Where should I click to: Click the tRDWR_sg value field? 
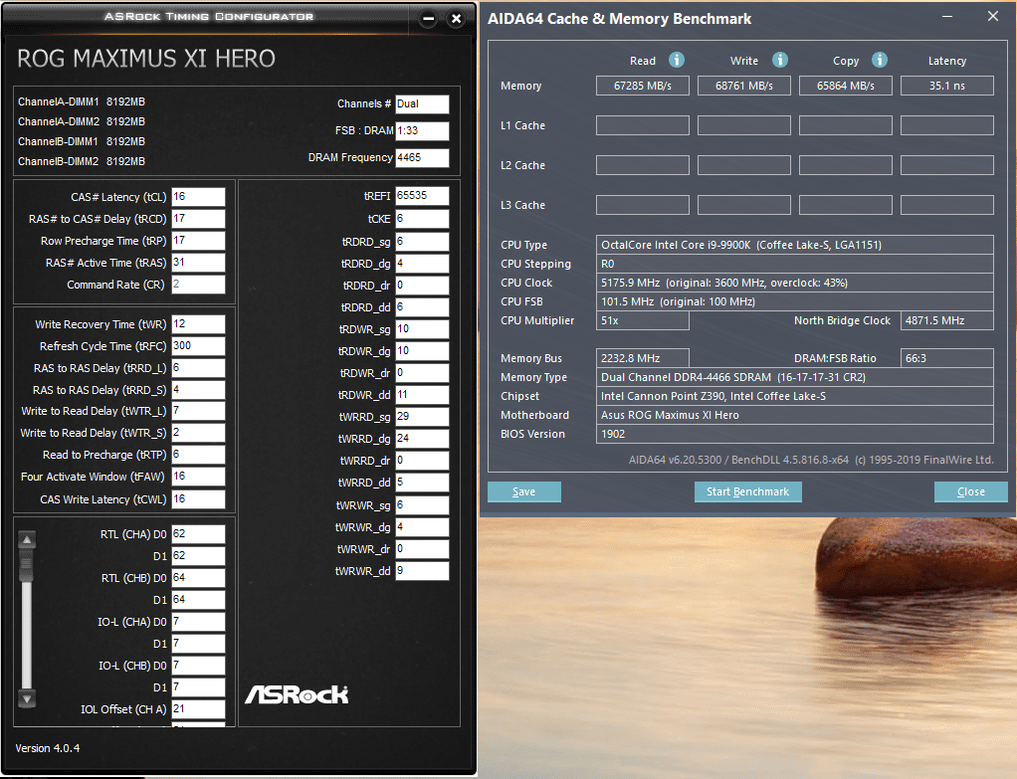[x=422, y=329]
